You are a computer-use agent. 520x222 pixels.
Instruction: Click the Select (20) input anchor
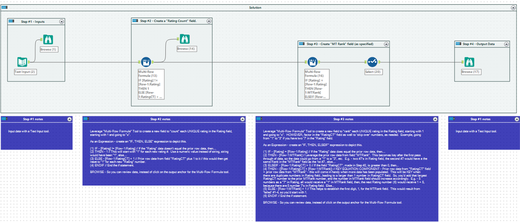366,62
